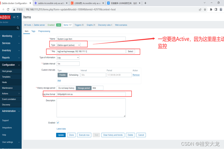
Task: Expand the Reports menu
Action: tap(11, 58)
